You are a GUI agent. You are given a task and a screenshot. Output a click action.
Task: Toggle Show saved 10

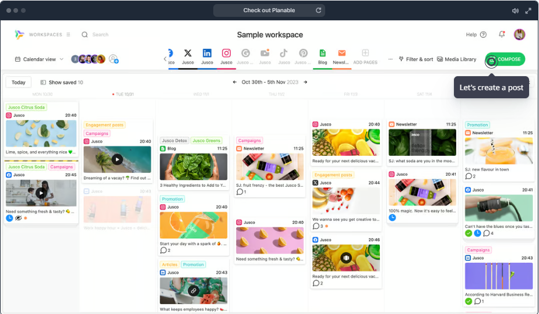pos(62,83)
